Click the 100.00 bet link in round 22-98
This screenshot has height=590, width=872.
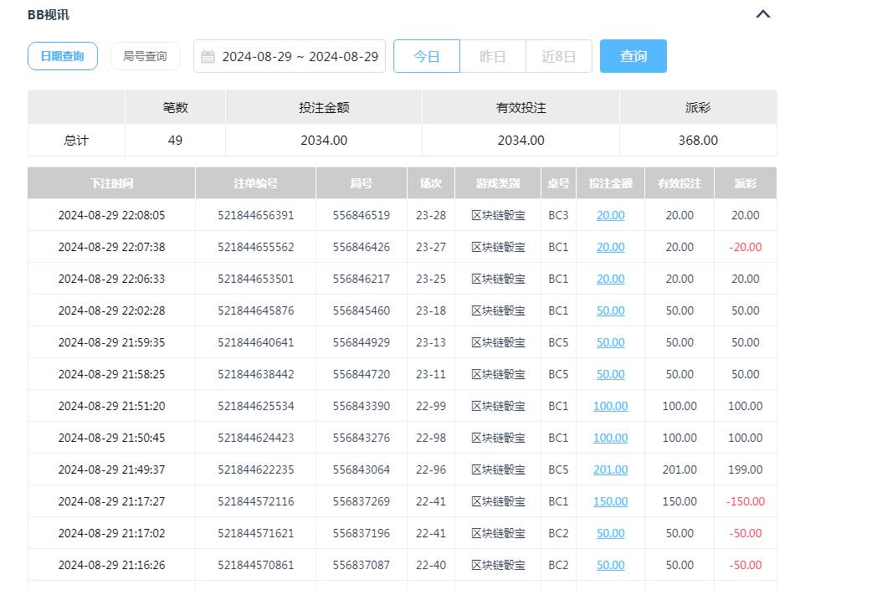pyautogui.click(x=610, y=438)
